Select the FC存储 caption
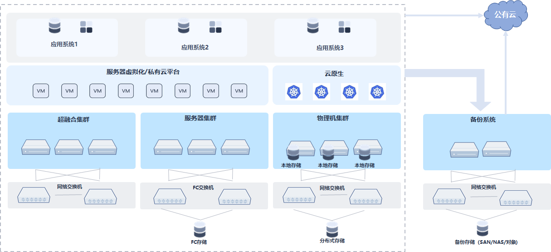 [199, 242]
